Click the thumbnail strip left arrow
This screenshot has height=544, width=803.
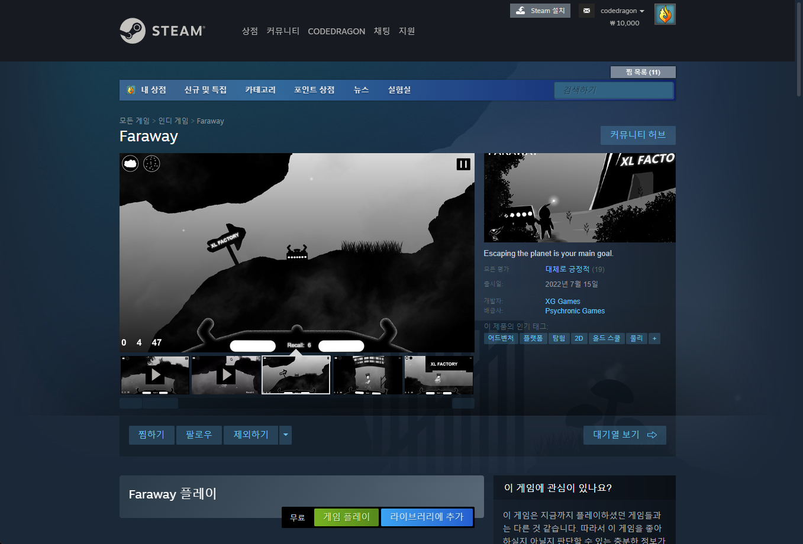[130, 403]
